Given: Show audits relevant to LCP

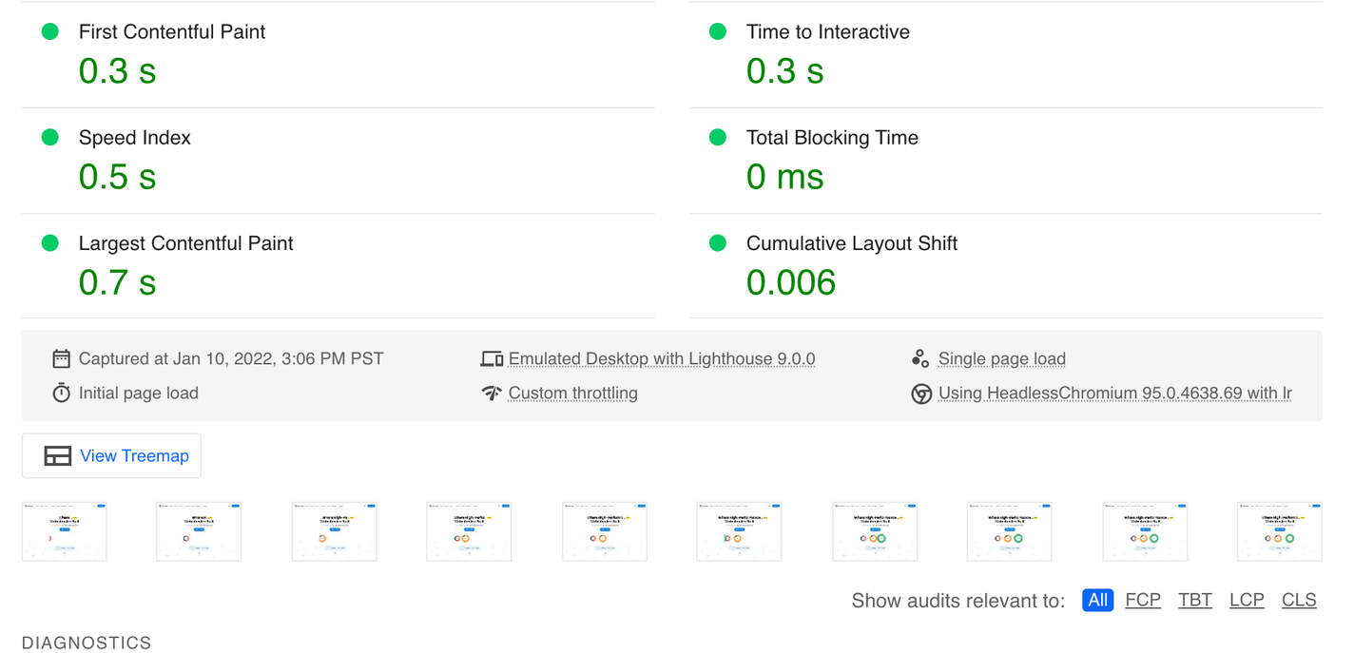Looking at the screenshot, I should [1246, 600].
